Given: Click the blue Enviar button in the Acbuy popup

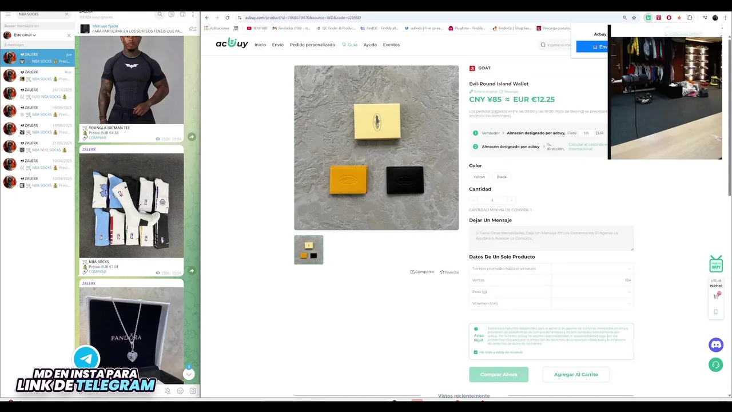Looking at the screenshot, I should [592, 47].
